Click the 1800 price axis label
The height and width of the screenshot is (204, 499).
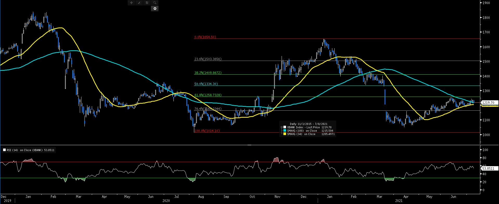[x=486, y=18]
